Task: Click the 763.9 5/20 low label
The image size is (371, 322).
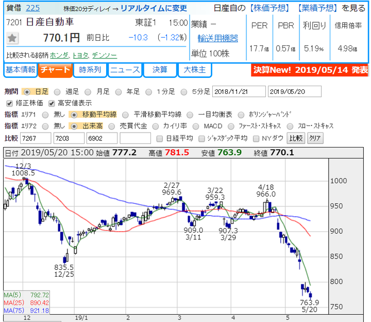Action: [x=310, y=306]
